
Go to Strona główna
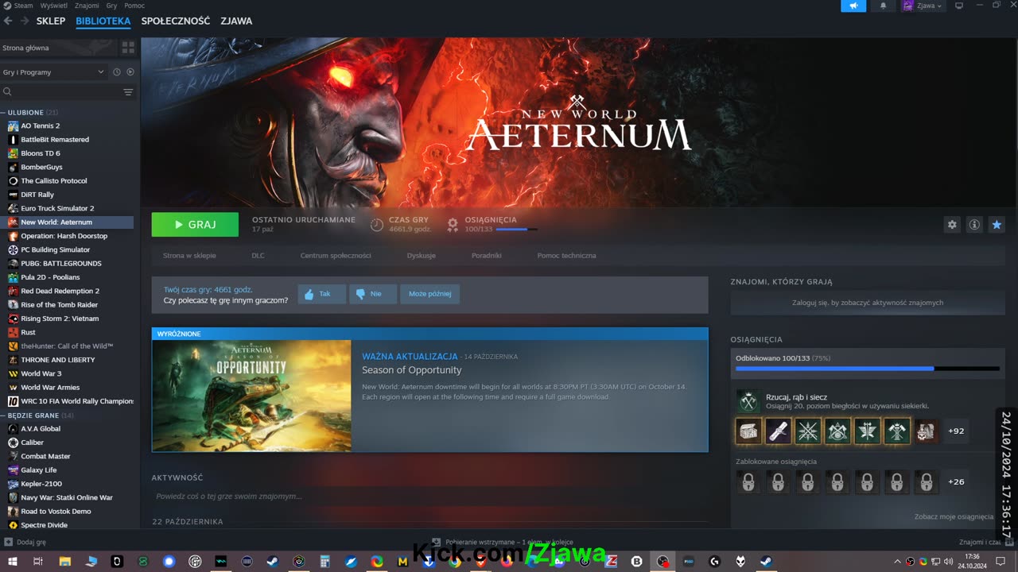coord(60,48)
